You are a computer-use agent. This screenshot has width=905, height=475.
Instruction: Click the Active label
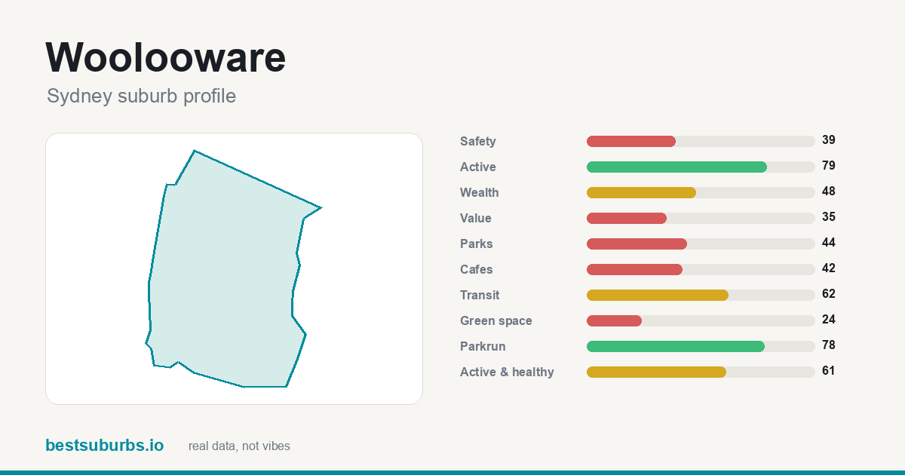(x=478, y=167)
